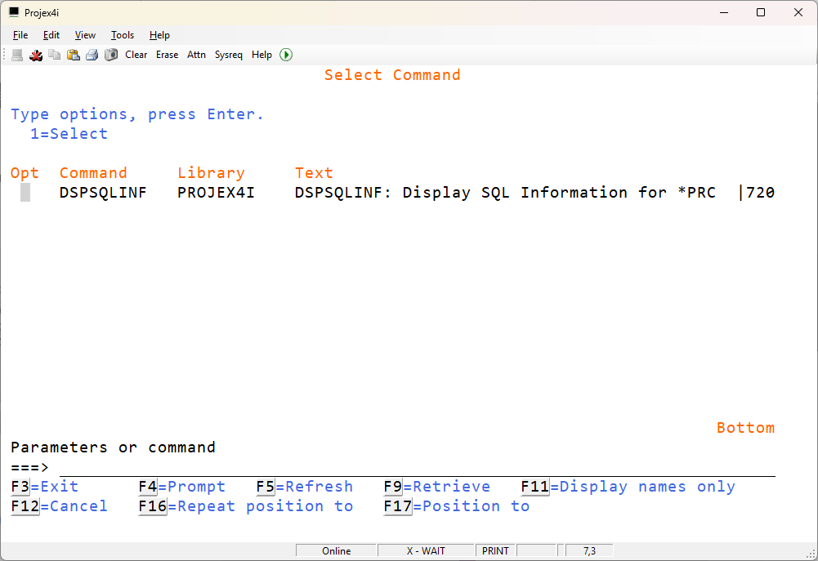Image resolution: width=818 pixels, height=561 pixels.
Task: Click the DSPSQLINF description text
Action: [534, 193]
